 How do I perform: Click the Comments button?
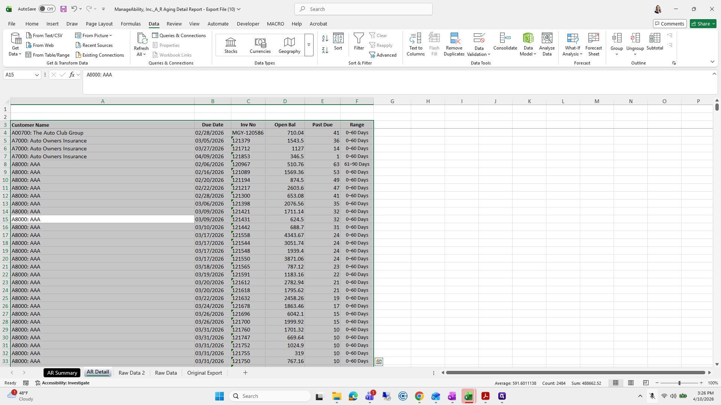pos(670,24)
